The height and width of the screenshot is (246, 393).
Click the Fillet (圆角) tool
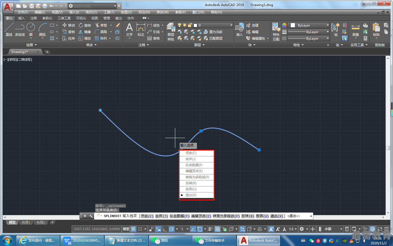(101, 32)
